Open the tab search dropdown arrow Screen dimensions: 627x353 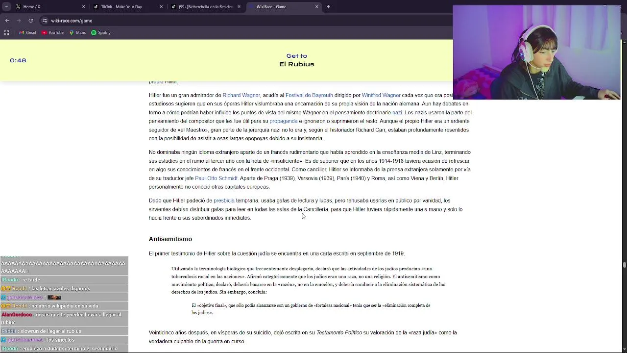click(6, 6)
